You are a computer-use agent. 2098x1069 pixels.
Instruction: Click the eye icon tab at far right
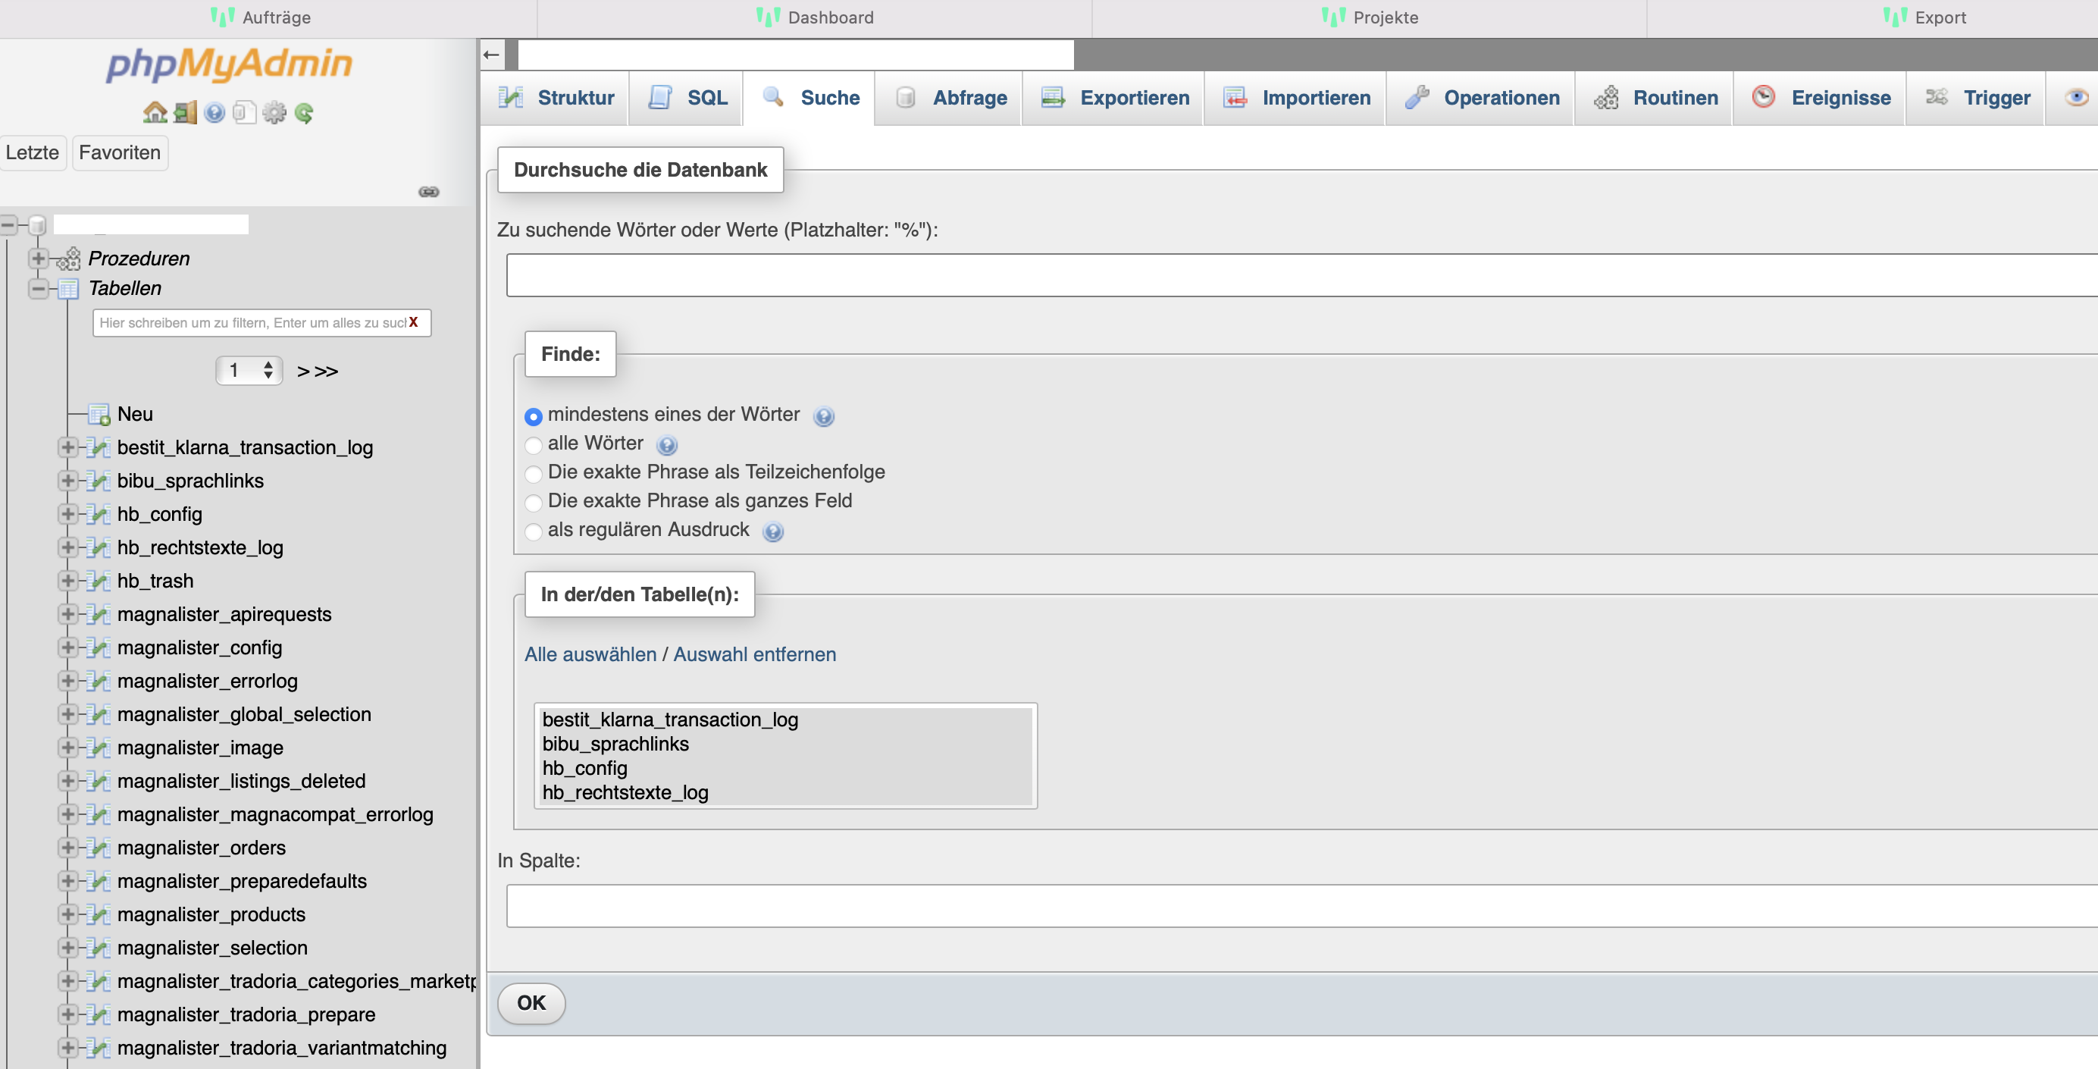pos(2077,98)
